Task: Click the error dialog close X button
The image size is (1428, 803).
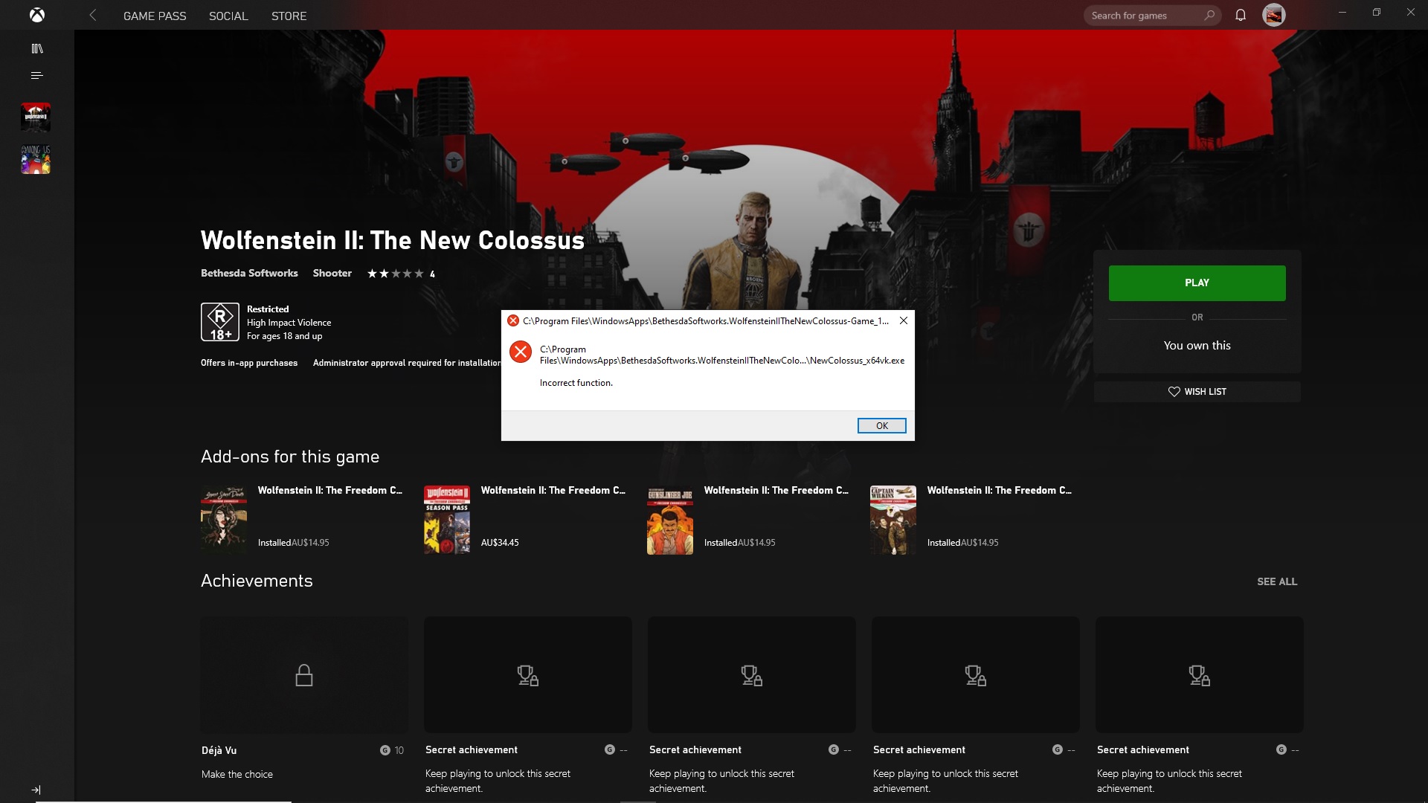Action: coord(904,320)
